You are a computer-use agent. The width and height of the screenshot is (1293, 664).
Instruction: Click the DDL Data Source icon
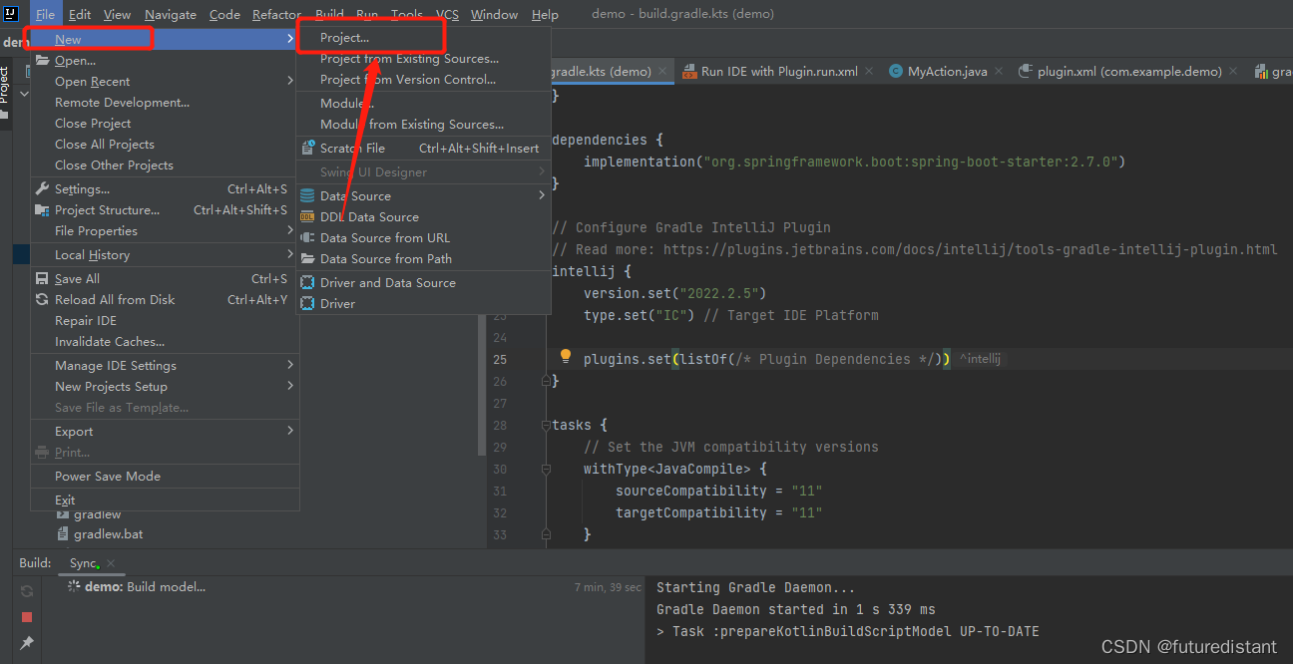307,217
